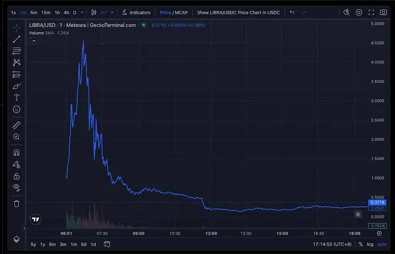Open the time interval dropdown arrow

82,13
